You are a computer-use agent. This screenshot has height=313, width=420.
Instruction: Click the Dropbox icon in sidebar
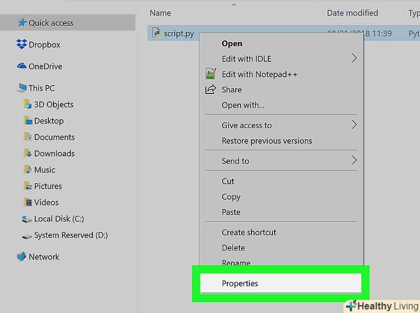pos(22,44)
